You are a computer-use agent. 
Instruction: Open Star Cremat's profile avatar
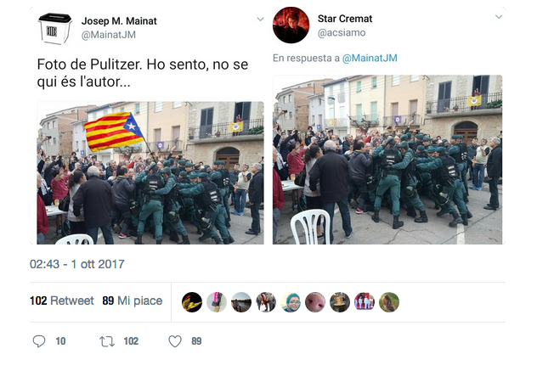(291, 25)
